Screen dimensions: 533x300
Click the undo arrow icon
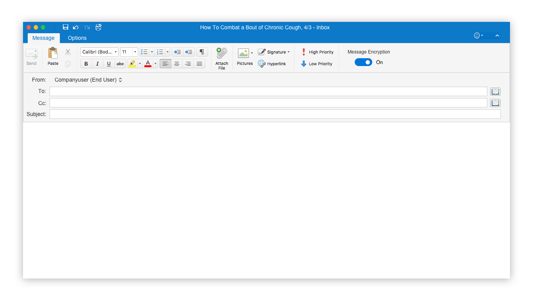point(76,27)
